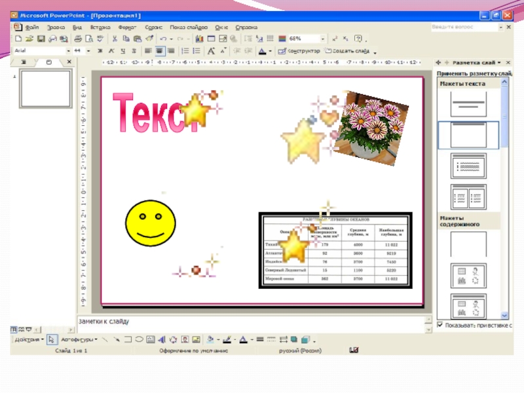This screenshot has width=524, height=393.
Task: Select the Rectangle drawing tool
Action: point(128,339)
